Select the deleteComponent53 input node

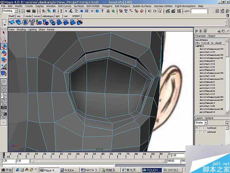[x=211, y=49]
